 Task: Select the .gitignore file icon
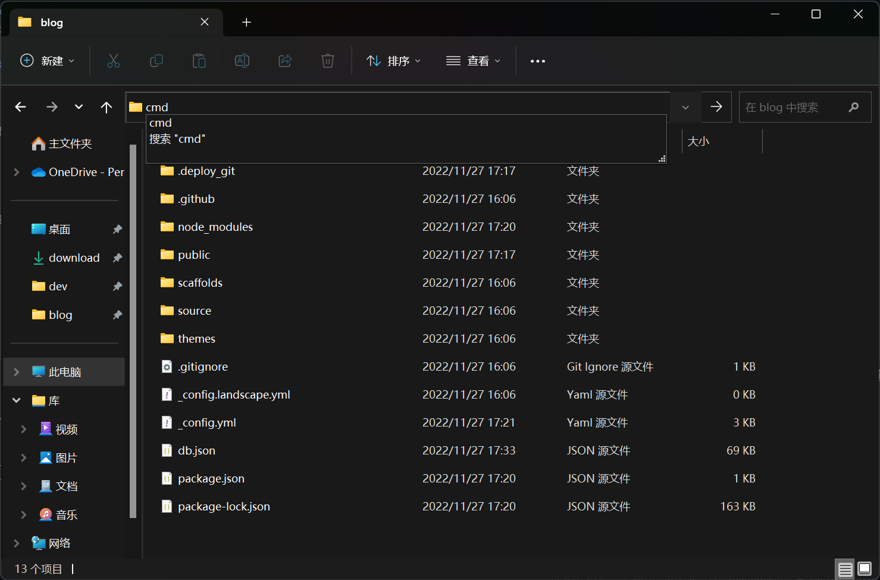(x=167, y=366)
